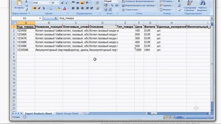221x124 pixels.
Task: Apply the red Font Color A
Action: pyautogui.click(x=65, y=8)
